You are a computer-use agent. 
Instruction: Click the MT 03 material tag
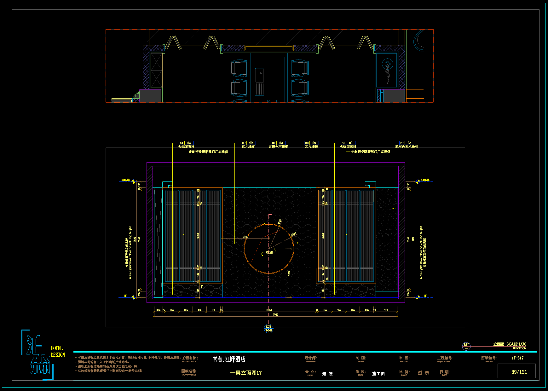[278, 143]
